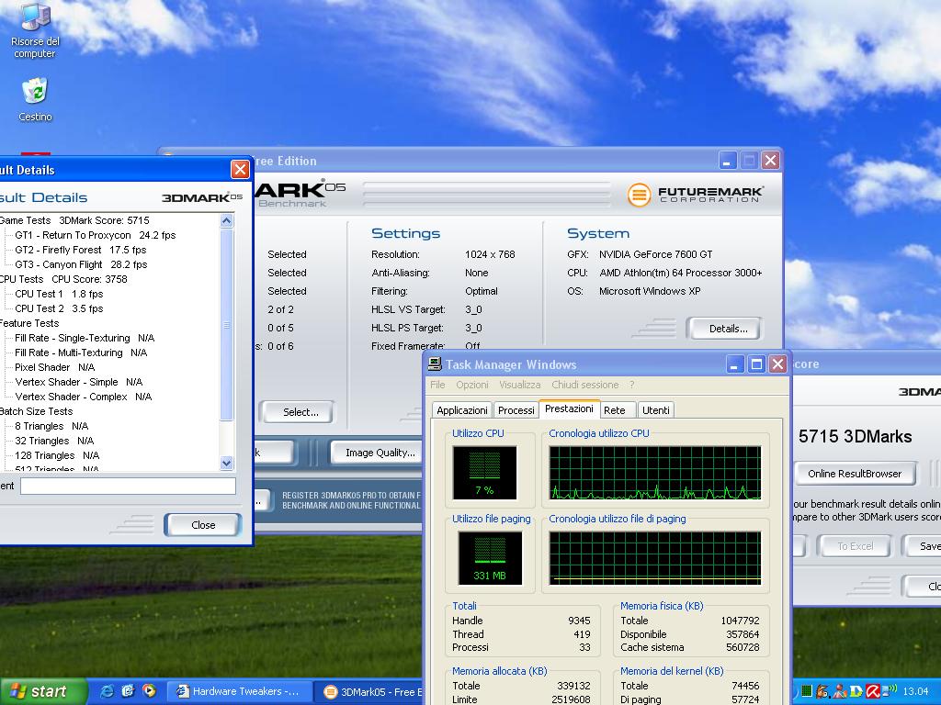Image resolution: width=941 pixels, height=705 pixels.
Task: Select the Pixel Shader N/A row
Action: tap(54, 367)
